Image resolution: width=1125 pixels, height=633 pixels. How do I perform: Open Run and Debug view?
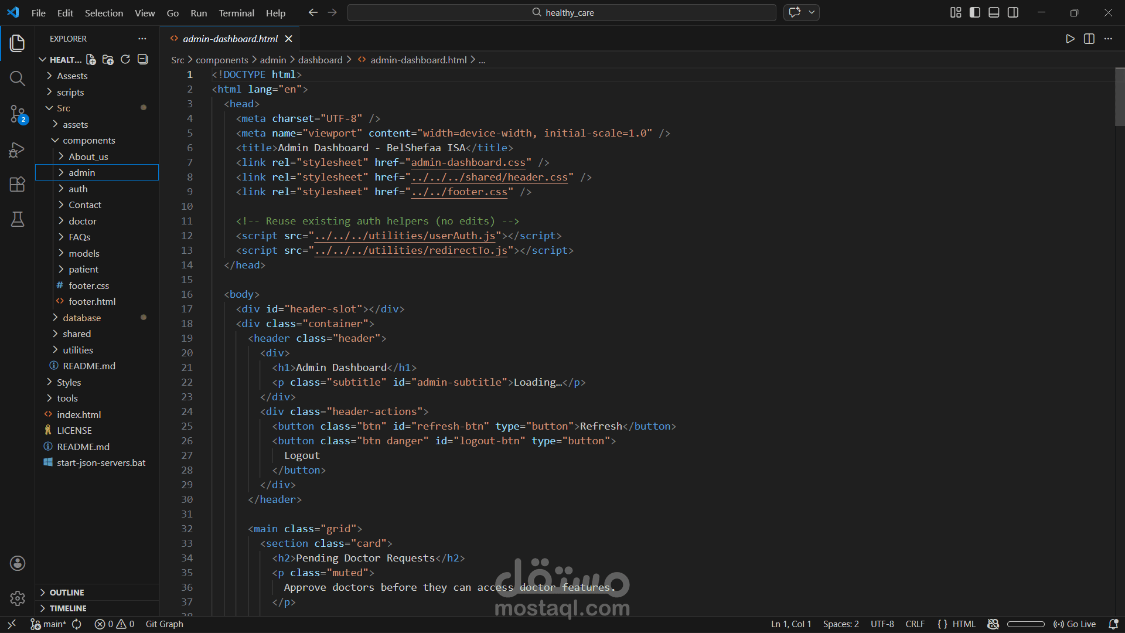(x=18, y=150)
